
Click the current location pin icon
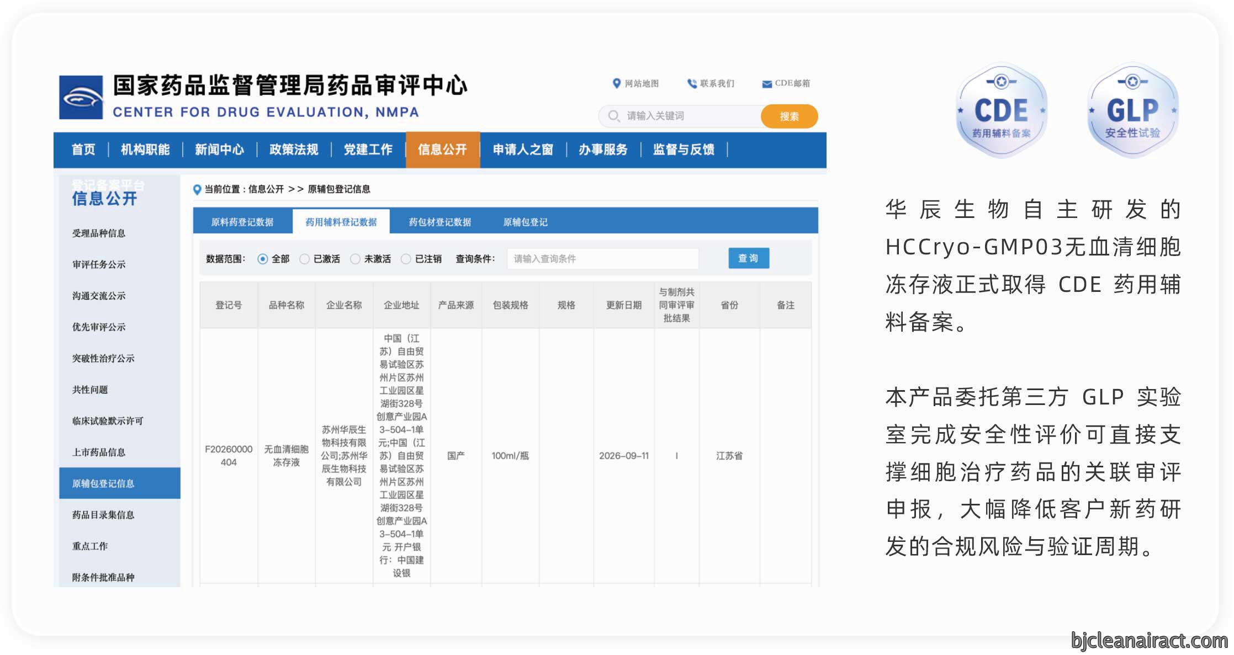[x=197, y=190]
